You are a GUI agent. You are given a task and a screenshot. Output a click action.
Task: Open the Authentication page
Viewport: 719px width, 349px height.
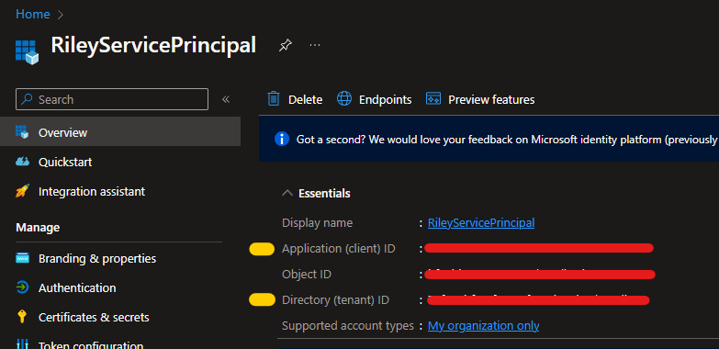(77, 288)
